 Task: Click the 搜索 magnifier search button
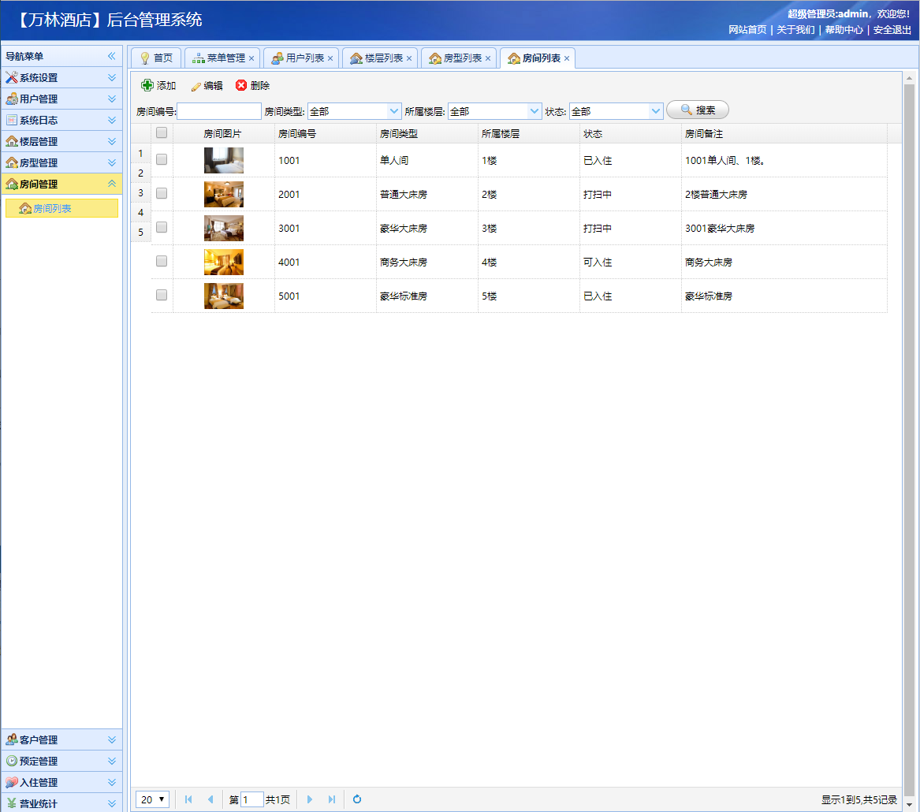pyautogui.click(x=696, y=110)
